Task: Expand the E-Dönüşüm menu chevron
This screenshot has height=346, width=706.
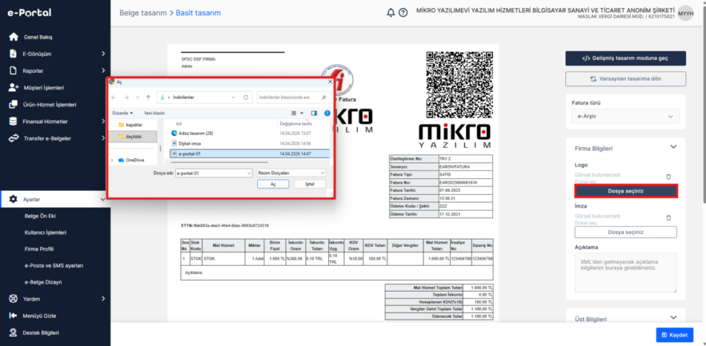Action: click(x=103, y=54)
